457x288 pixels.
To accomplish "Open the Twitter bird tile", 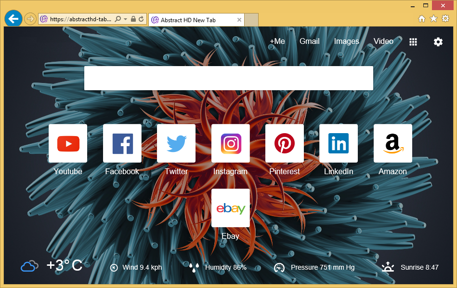I will point(176,143).
